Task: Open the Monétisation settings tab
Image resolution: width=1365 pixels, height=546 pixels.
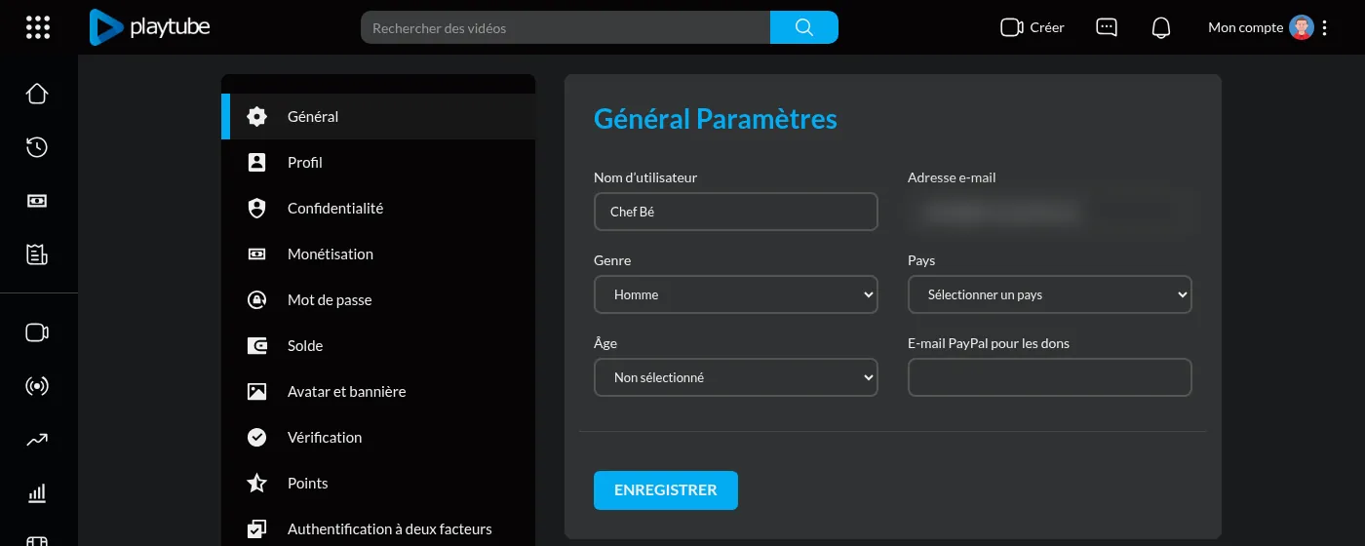Action: (378, 253)
